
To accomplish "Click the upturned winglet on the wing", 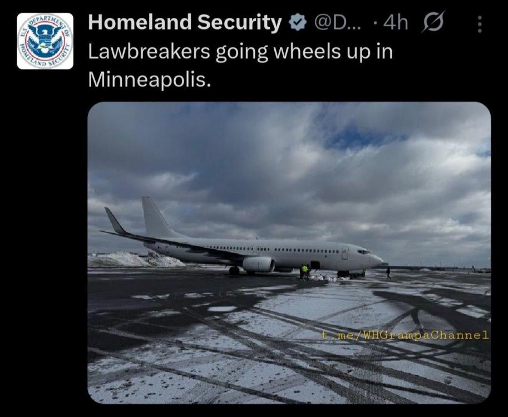I will pyautogui.click(x=115, y=221).
